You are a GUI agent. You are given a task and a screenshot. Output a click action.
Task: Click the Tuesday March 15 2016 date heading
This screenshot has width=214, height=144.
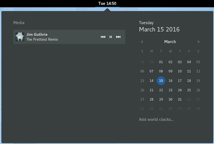159,27
